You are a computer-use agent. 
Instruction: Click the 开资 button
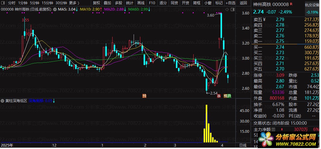coord(186,3)
